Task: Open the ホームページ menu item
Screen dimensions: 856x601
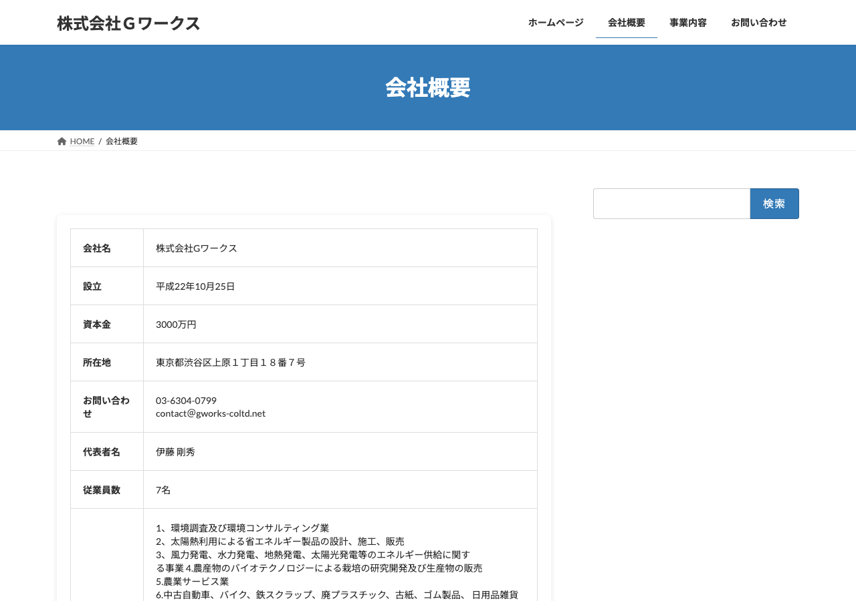Action: coord(556,23)
